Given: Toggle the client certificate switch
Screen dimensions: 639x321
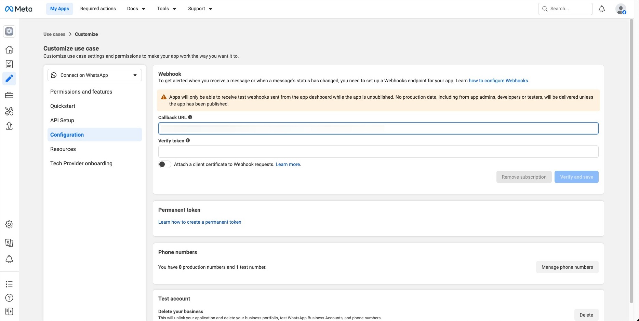Looking at the screenshot, I should pyautogui.click(x=164, y=164).
